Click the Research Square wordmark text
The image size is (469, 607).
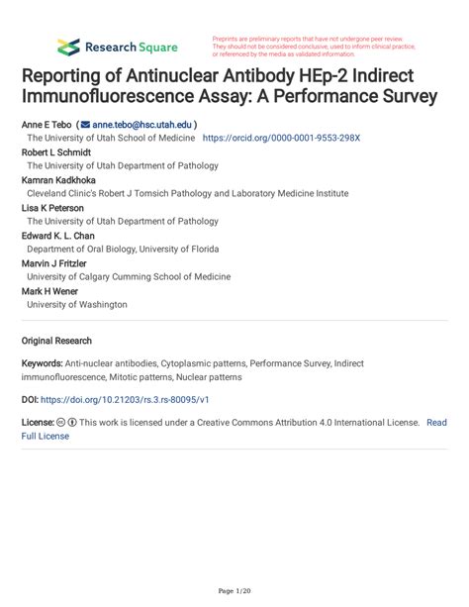click(132, 48)
